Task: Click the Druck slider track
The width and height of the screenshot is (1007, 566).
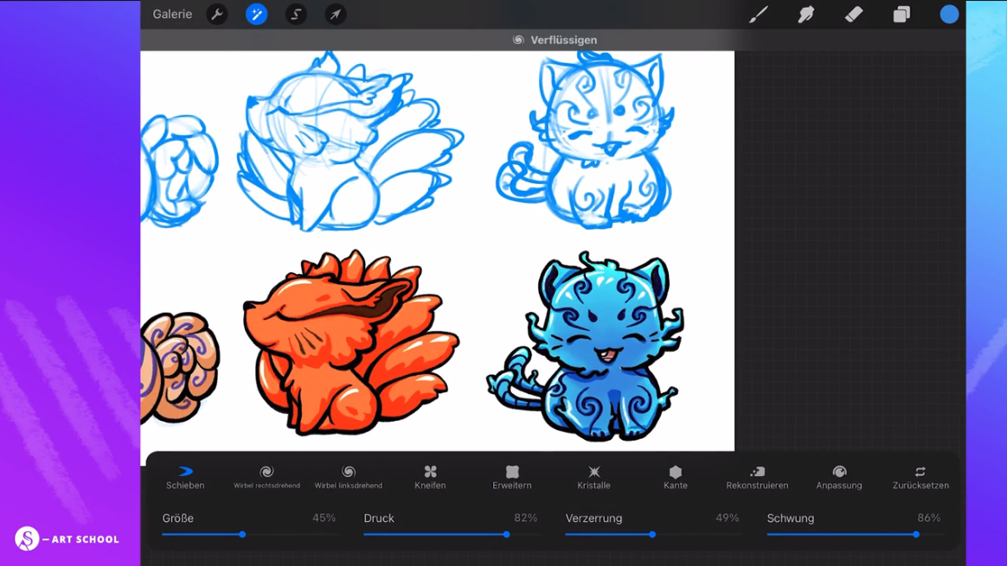Action: 451,534
